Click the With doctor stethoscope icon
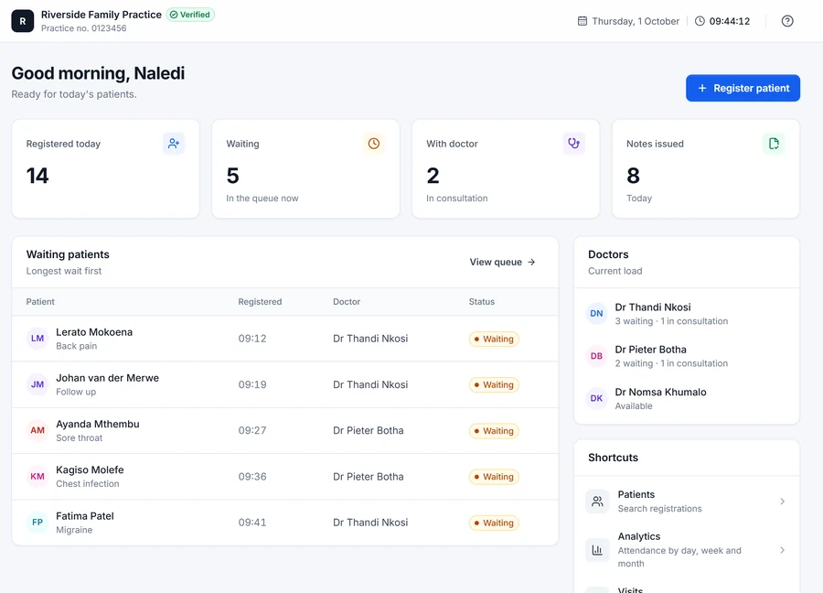 point(573,144)
